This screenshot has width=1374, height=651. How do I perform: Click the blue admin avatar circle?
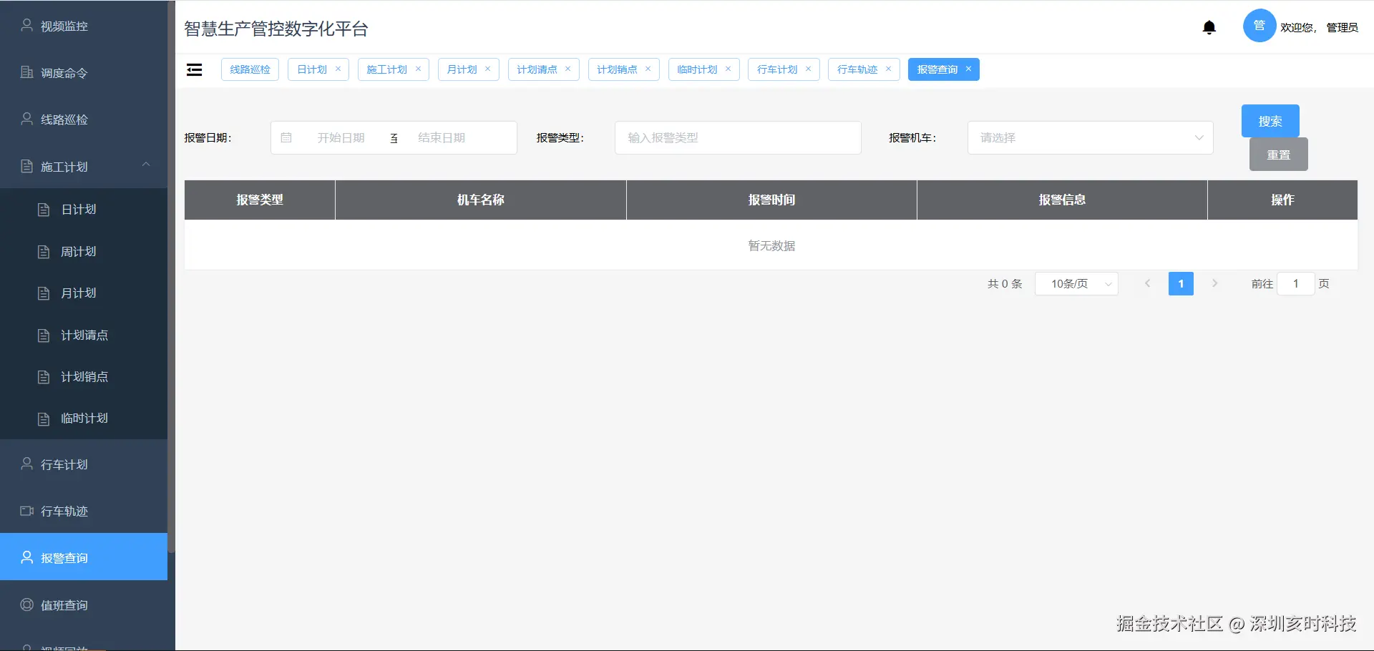pos(1259,26)
